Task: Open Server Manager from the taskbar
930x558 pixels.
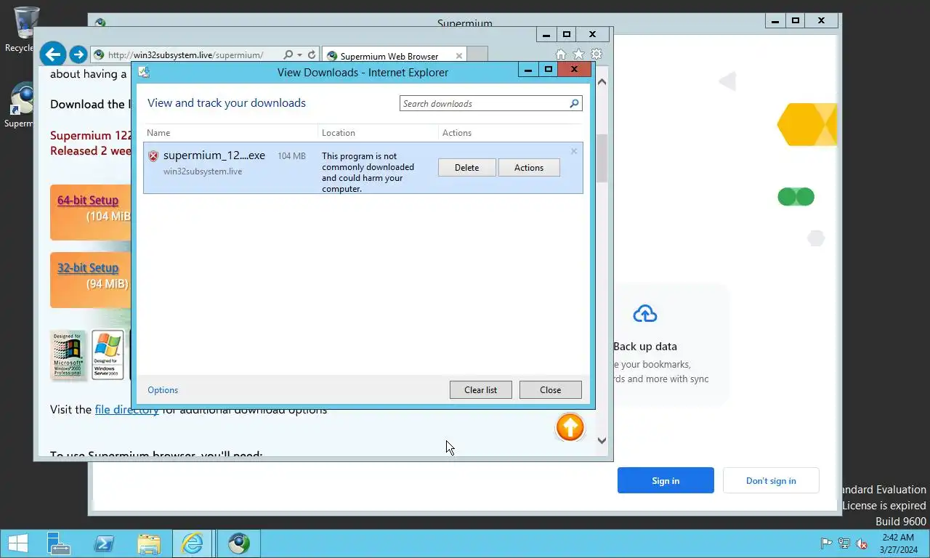Action: (x=59, y=543)
